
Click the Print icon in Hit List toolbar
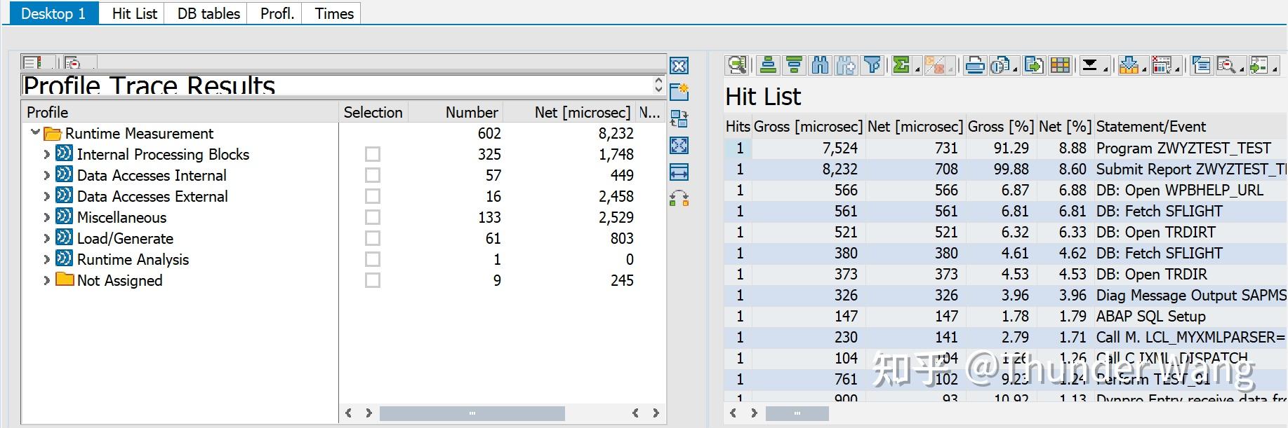point(974,66)
